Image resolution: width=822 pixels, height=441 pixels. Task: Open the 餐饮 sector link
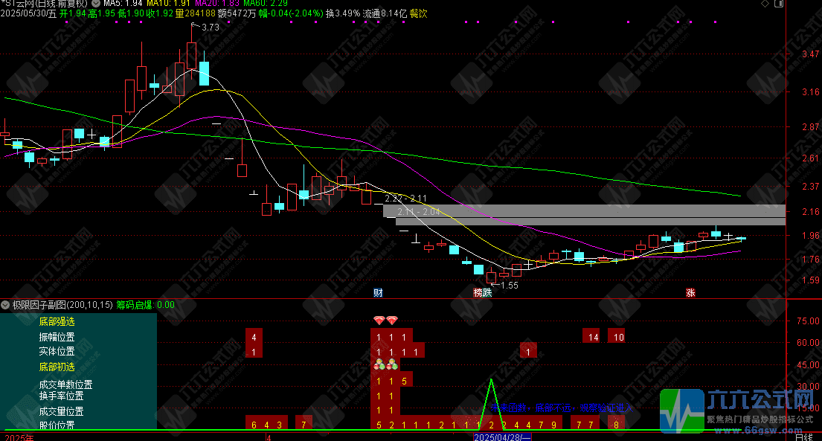coord(419,13)
